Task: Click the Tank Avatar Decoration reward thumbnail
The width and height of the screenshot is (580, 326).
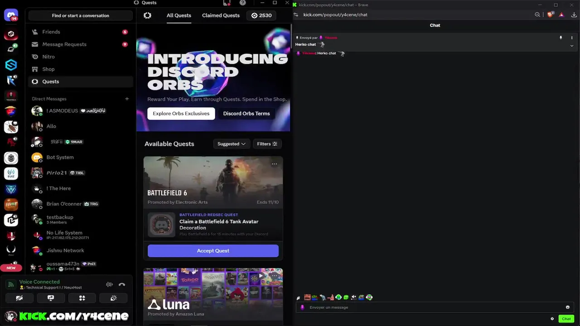Action: click(161, 225)
